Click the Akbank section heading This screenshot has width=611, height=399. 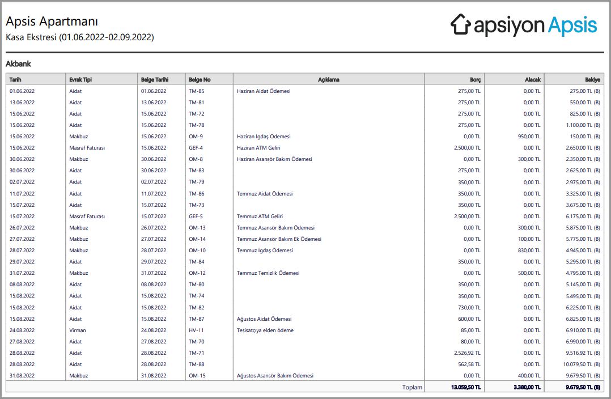coord(18,64)
